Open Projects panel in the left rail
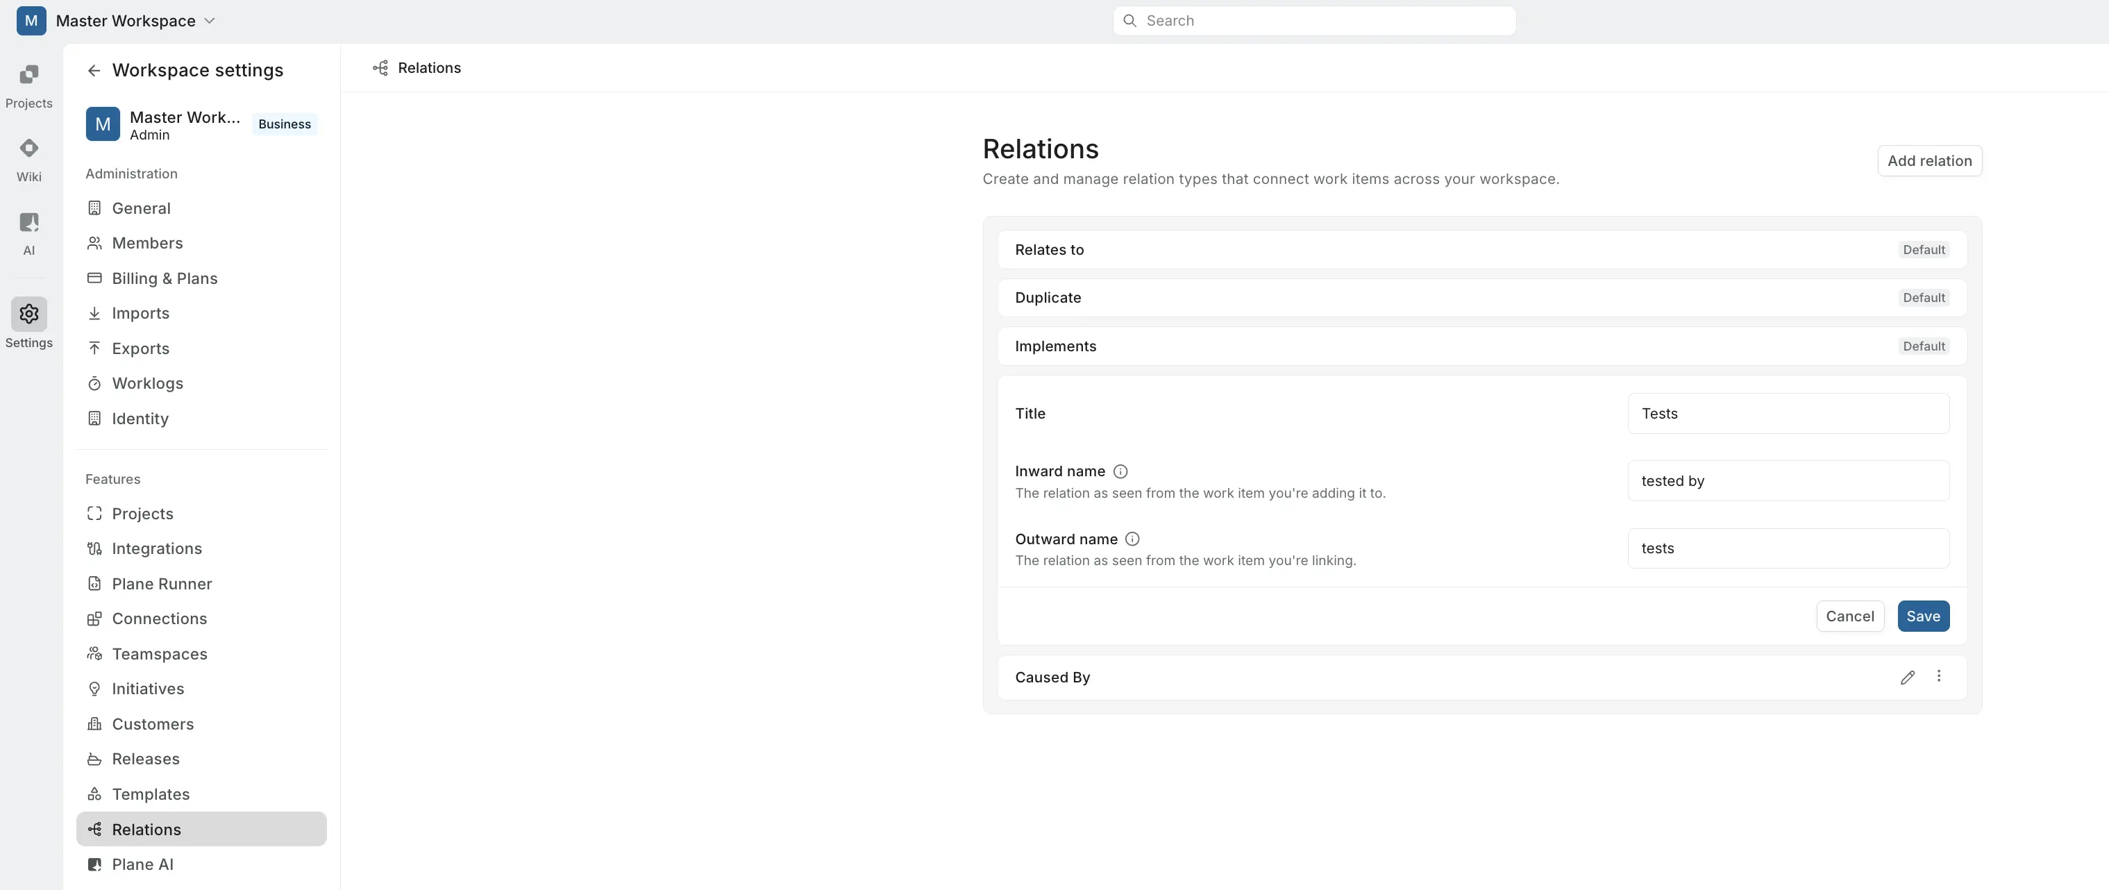Image resolution: width=2109 pixels, height=890 pixels. coord(28,84)
